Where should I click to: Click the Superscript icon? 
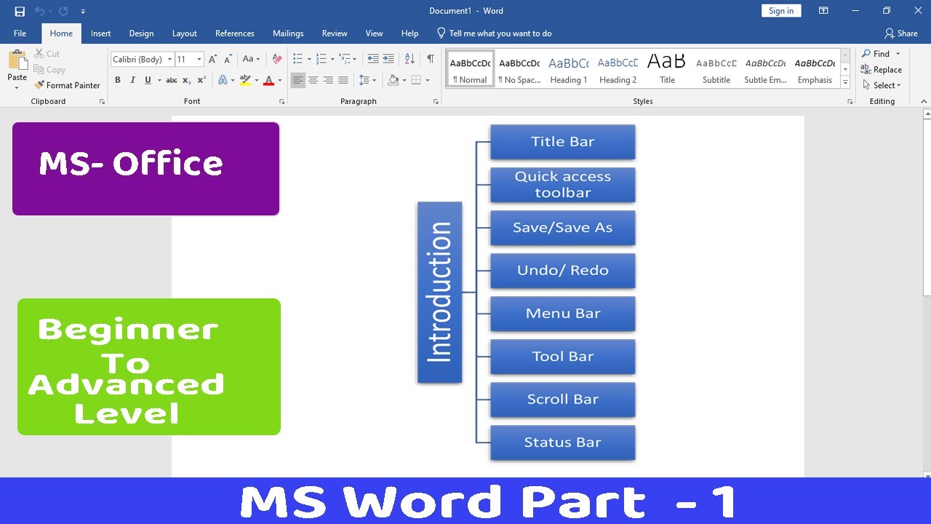(202, 80)
